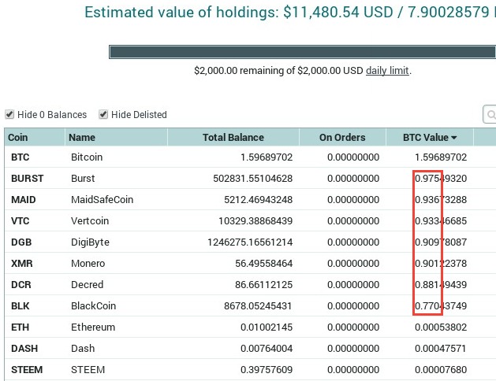
Task: Select the MAID coin symbol
Action: tap(24, 199)
